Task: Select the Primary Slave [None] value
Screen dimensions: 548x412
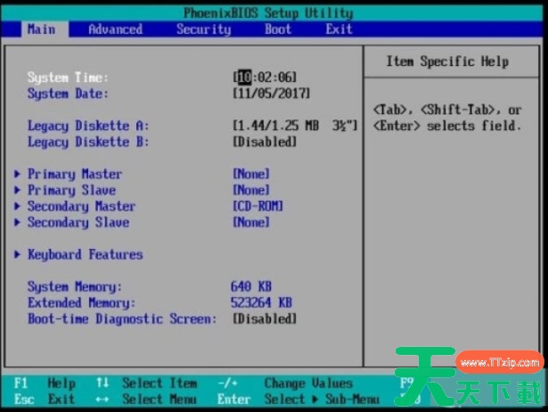Action: pos(251,190)
